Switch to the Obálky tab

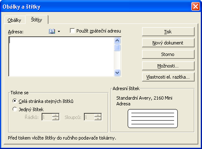[14, 20]
